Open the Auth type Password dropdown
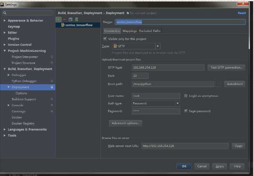This screenshot has width=254, height=176. (178, 103)
